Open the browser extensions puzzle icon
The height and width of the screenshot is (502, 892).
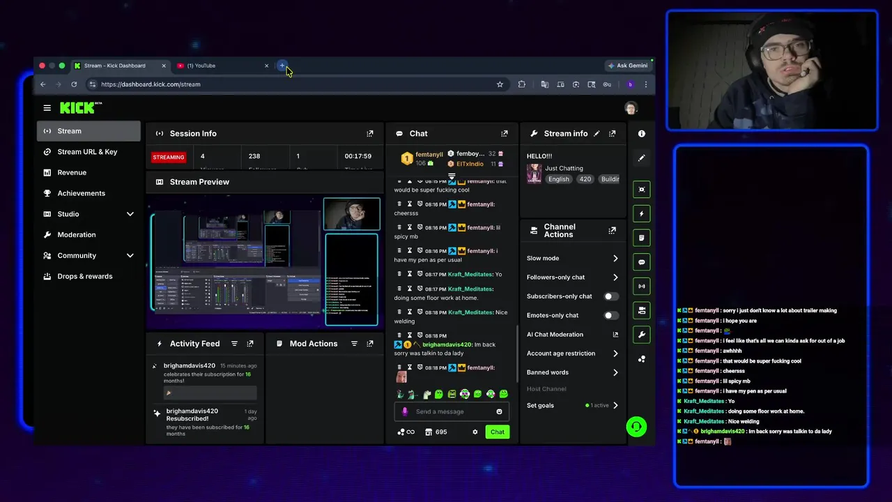(521, 84)
